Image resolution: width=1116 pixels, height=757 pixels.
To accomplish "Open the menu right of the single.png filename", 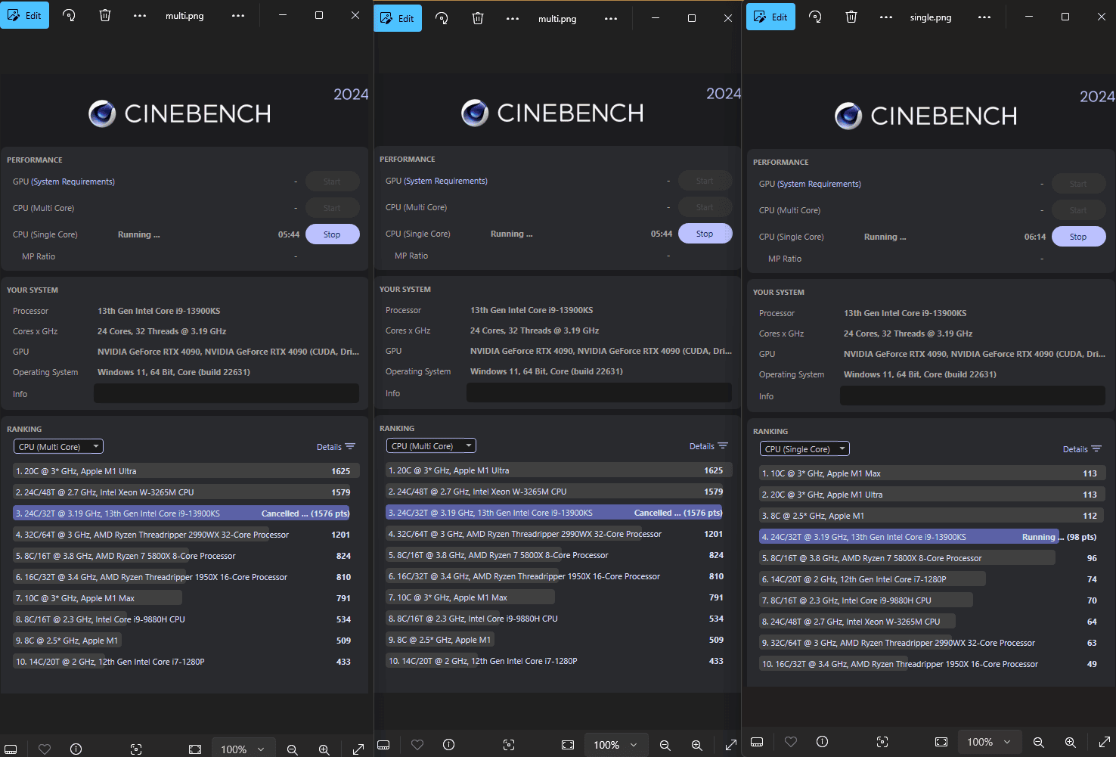I will pyautogui.click(x=984, y=17).
